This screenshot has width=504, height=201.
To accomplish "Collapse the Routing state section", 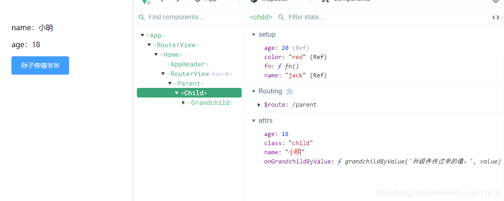I will tap(254, 91).
